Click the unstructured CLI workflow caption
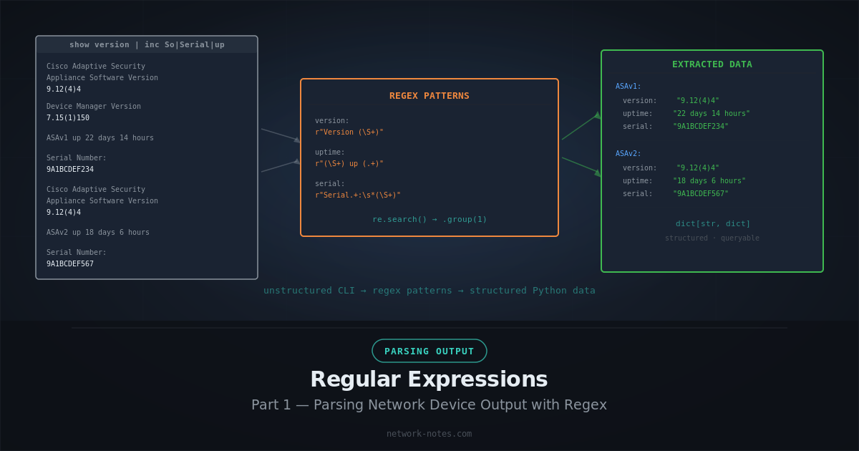The width and height of the screenshot is (859, 451). (429, 290)
